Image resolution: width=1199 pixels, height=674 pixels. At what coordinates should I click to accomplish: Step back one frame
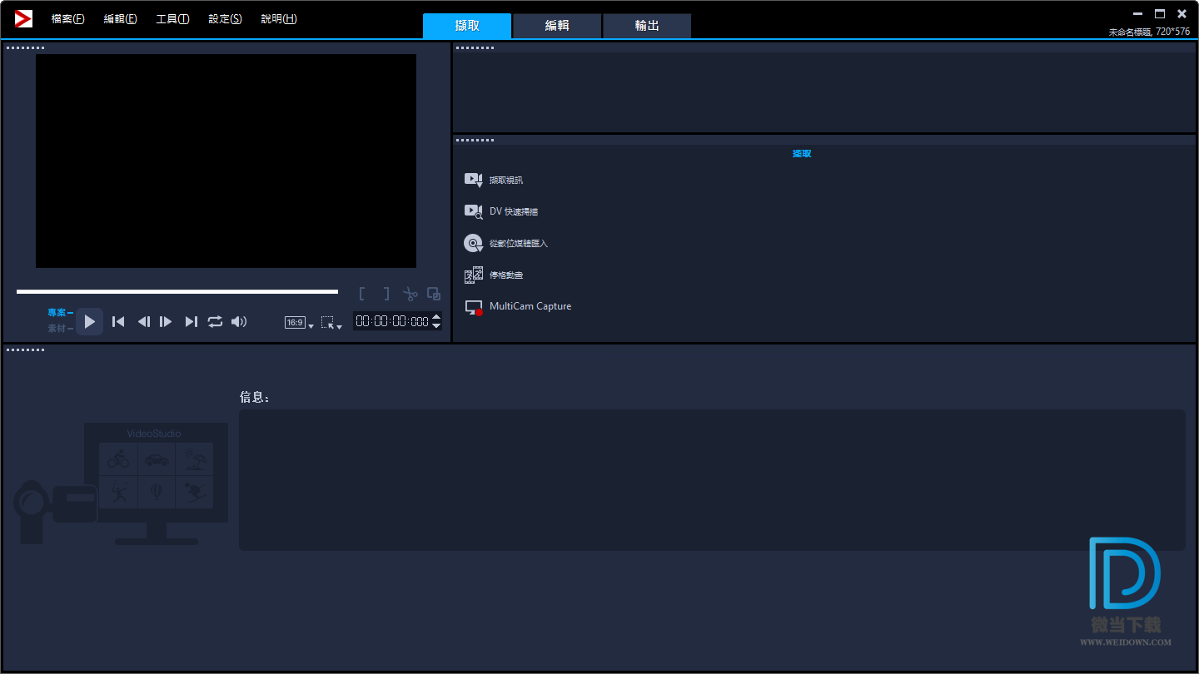144,321
